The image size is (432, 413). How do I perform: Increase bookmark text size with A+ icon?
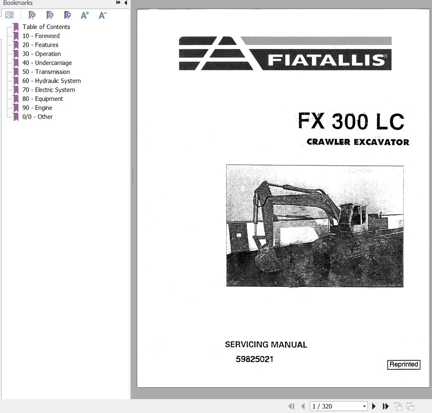[85, 15]
